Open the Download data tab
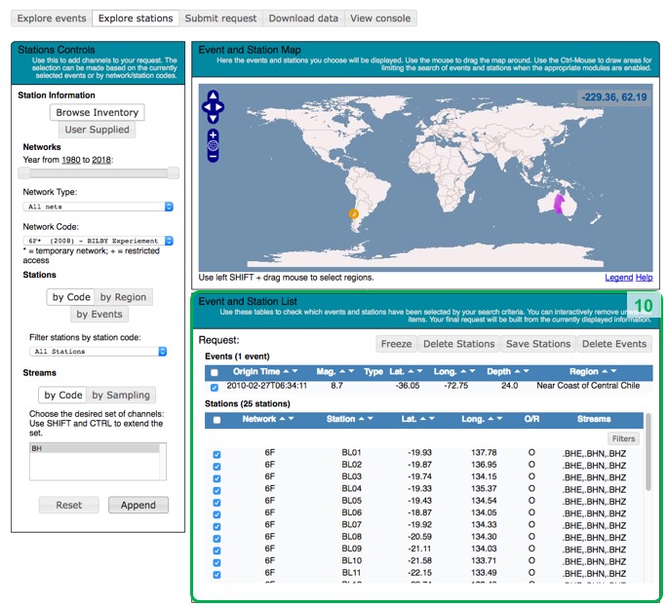Image resolution: width=667 pixels, height=606 pixels. (303, 18)
